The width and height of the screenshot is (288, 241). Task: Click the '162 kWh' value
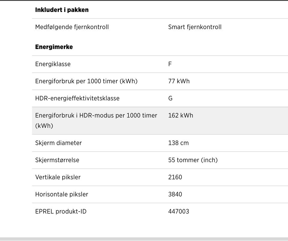(181, 115)
